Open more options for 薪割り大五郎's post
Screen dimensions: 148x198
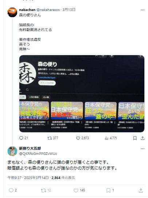143,149
